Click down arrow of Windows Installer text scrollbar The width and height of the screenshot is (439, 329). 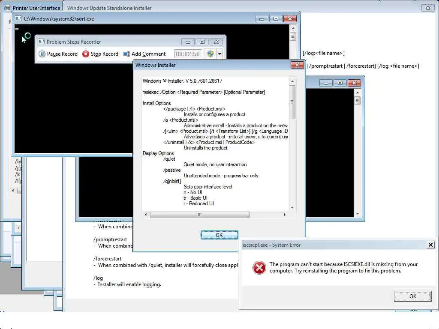[x=292, y=208]
